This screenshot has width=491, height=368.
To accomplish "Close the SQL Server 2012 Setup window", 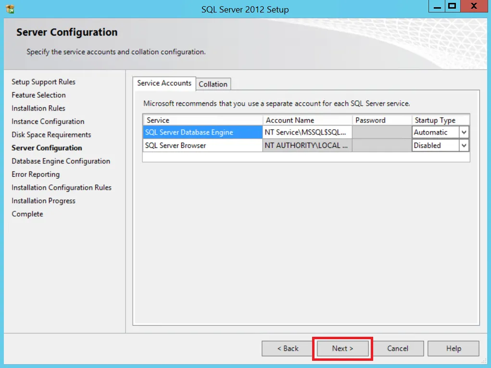I will tap(474, 6).
